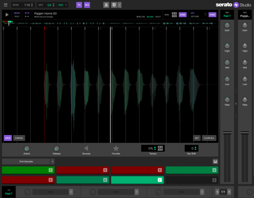Click the Release knob
This screenshot has width=254, height=198.
tap(57, 148)
